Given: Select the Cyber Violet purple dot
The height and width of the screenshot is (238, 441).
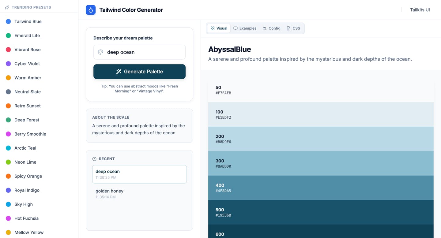Looking at the screenshot, I should coord(9,64).
